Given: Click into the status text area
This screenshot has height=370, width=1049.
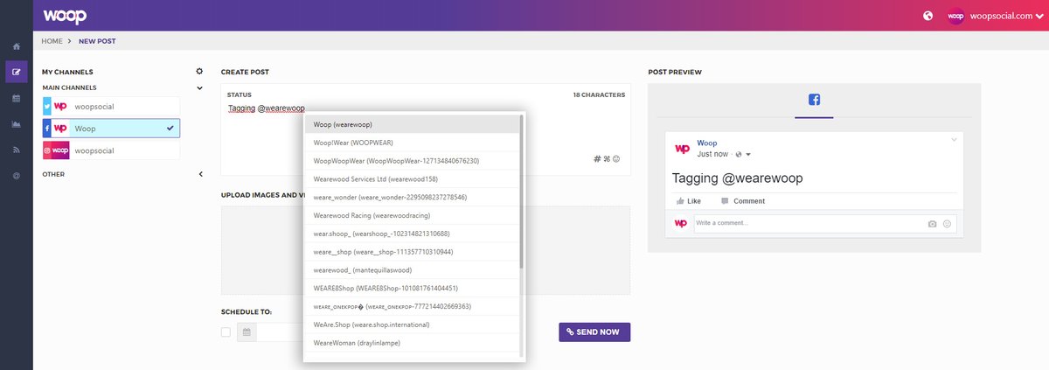Looking at the screenshot, I should tap(426, 129).
